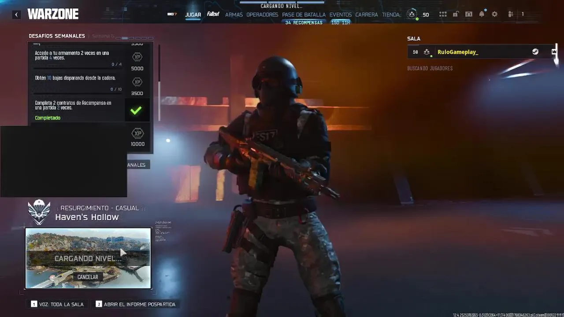Click ABRIR EL INFORME POSPARTIDA
This screenshot has height=317, width=564.
click(136, 304)
